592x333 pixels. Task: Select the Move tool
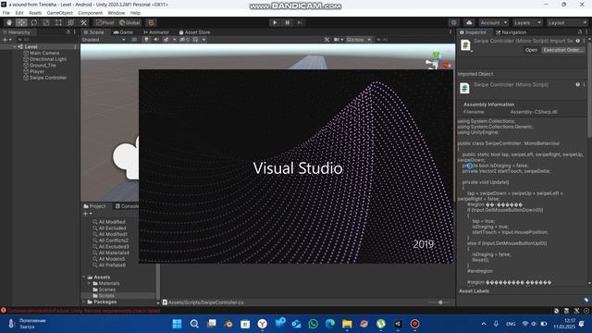coord(21,22)
